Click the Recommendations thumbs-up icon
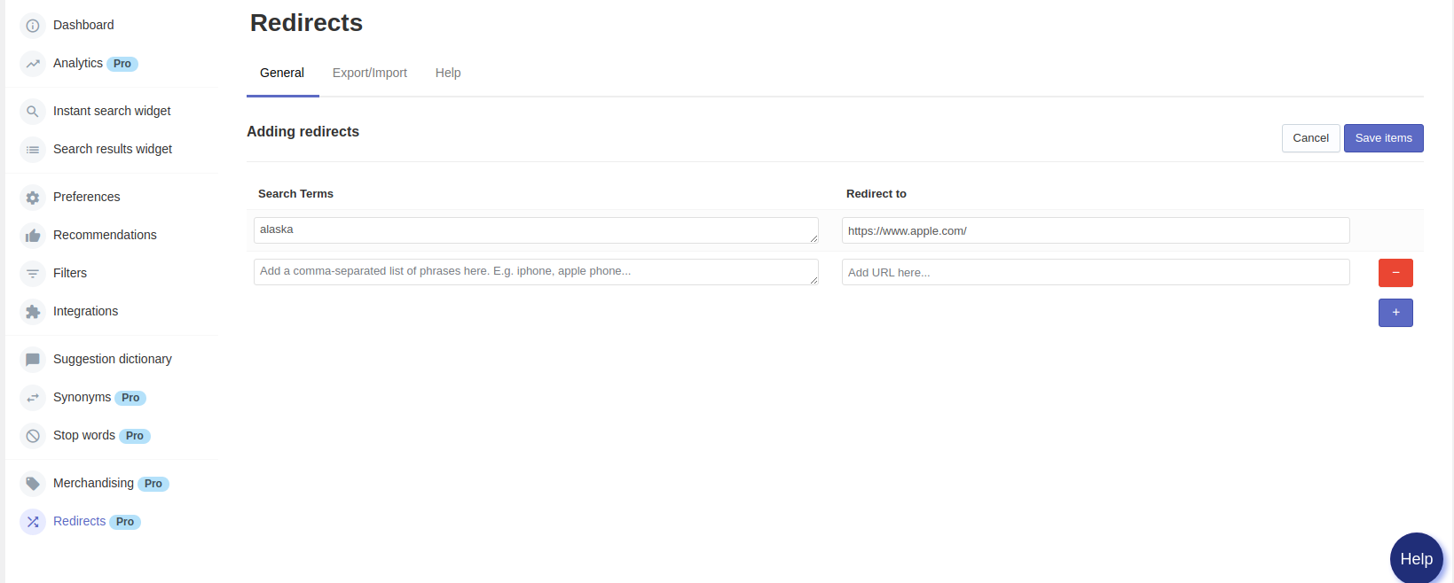1454x583 pixels. tap(33, 236)
